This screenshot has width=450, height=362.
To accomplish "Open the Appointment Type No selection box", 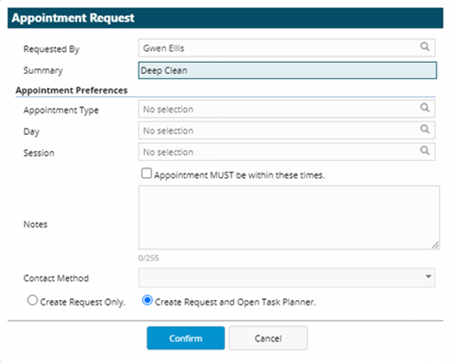I will pyautogui.click(x=287, y=109).
